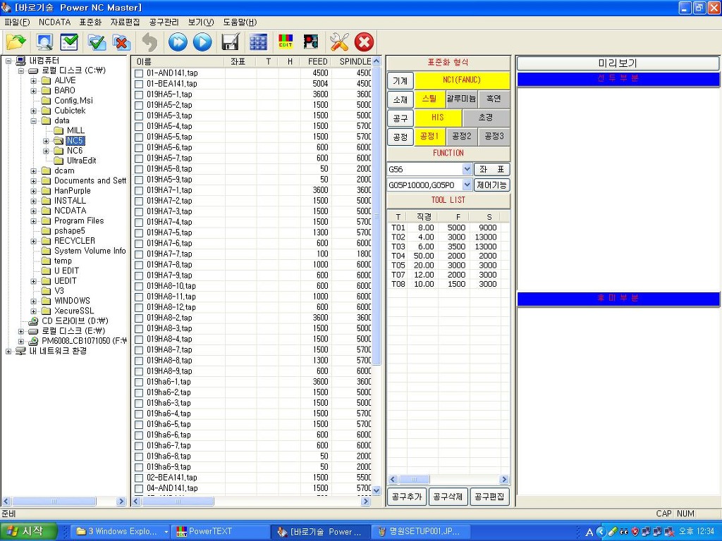Open the G05P10000,G05P0 dropdown
This screenshot has height=541, width=722.
(467, 185)
